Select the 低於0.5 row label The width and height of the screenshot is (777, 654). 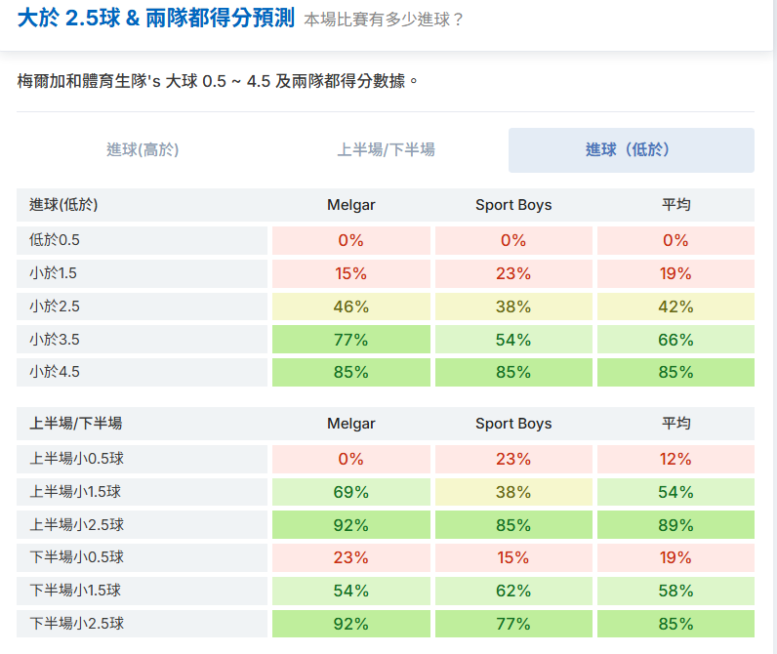point(142,240)
